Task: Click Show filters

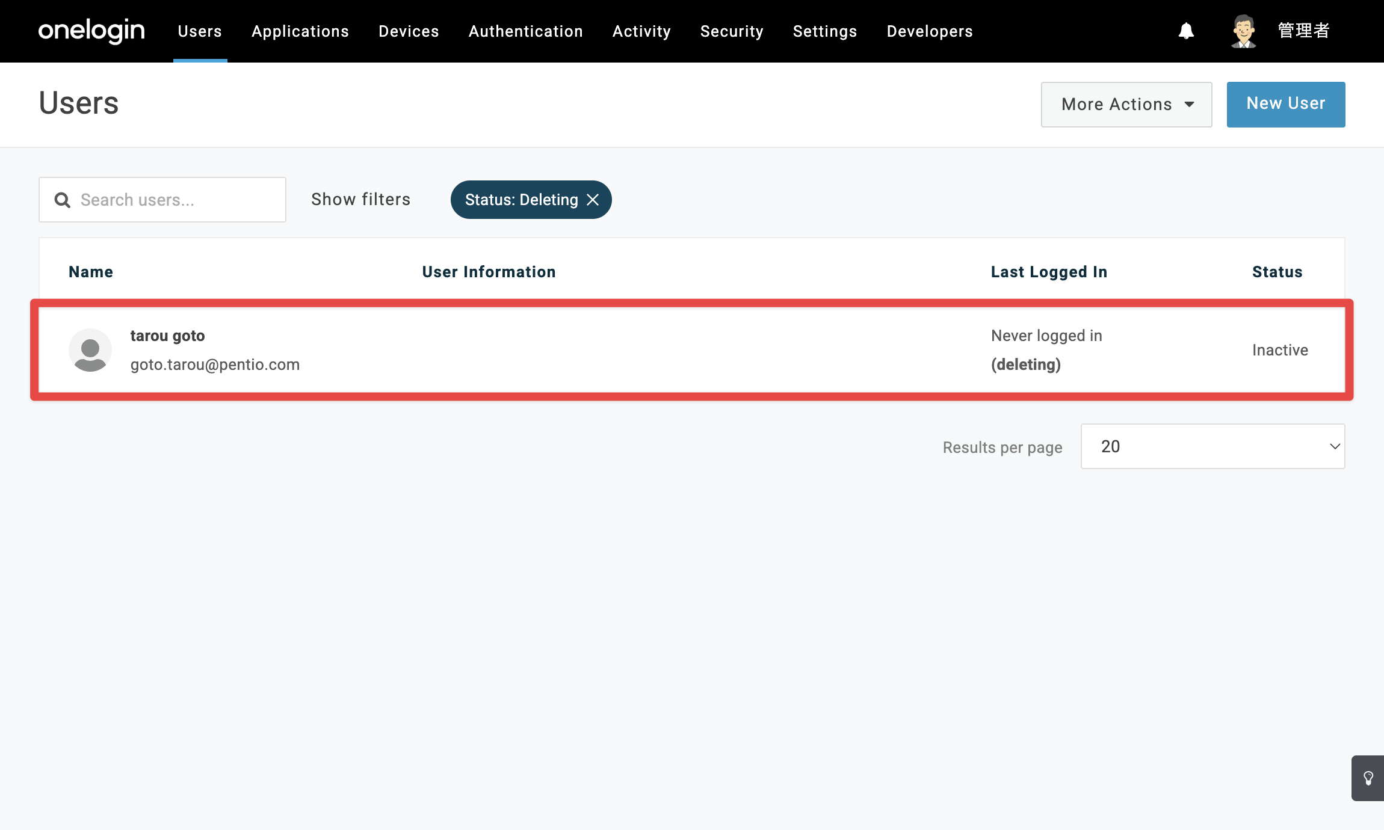Action: coord(361,200)
